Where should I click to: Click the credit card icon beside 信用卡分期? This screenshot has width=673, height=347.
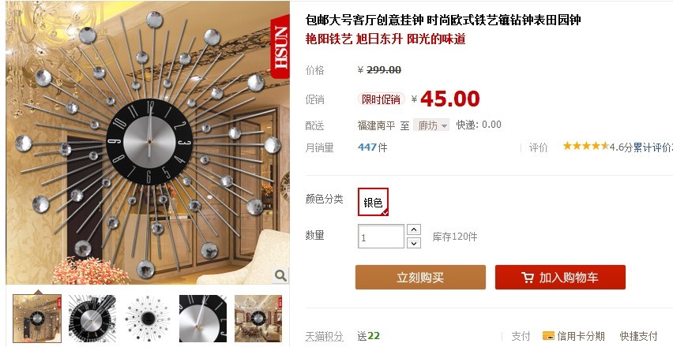pyautogui.click(x=548, y=335)
